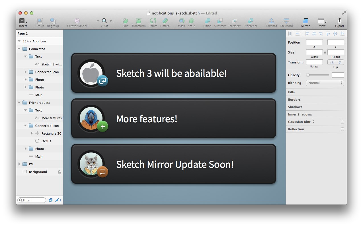The width and height of the screenshot is (363, 227).
Task: Align layers to left edge
Action: tap(307, 34)
